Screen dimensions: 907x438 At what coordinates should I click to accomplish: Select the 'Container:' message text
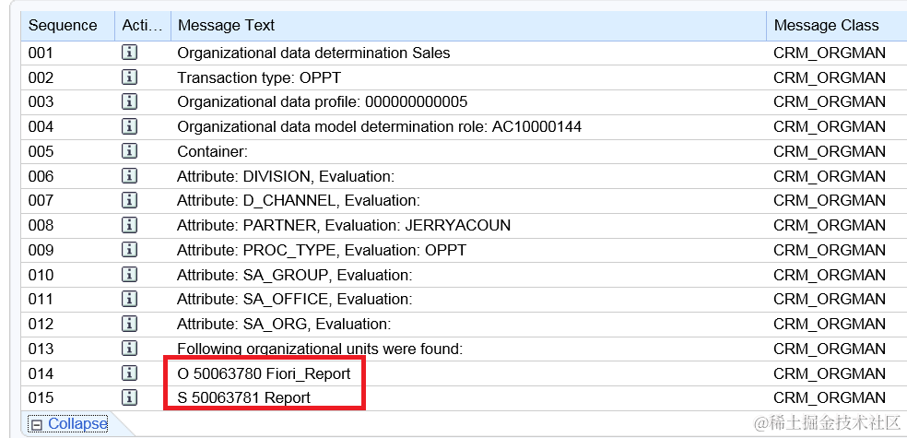click(x=212, y=151)
